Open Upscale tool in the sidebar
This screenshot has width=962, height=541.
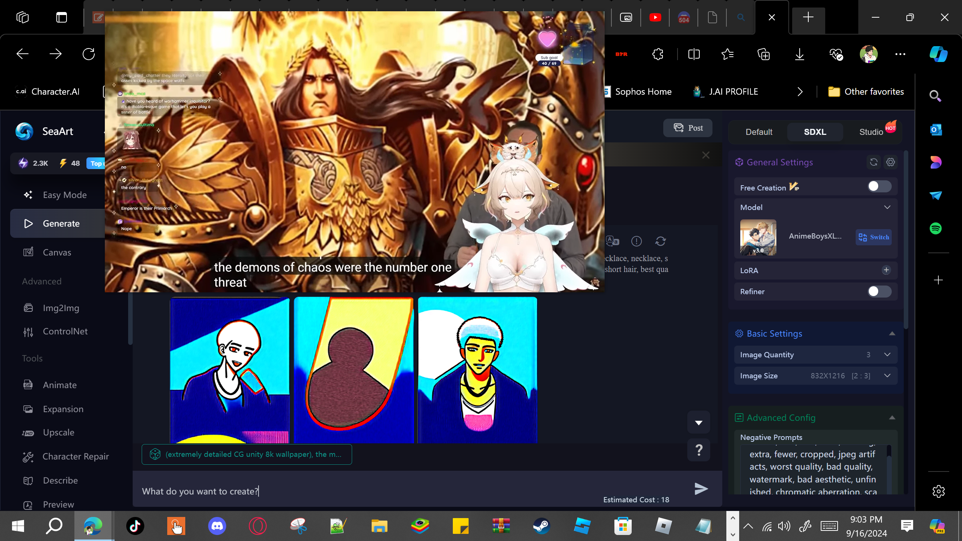coord(57,432)
